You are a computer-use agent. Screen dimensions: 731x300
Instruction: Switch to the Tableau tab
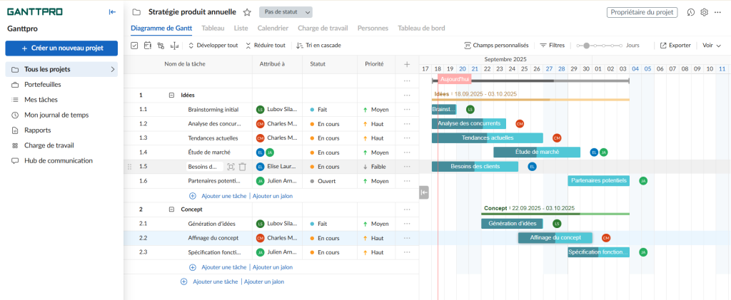212,29
